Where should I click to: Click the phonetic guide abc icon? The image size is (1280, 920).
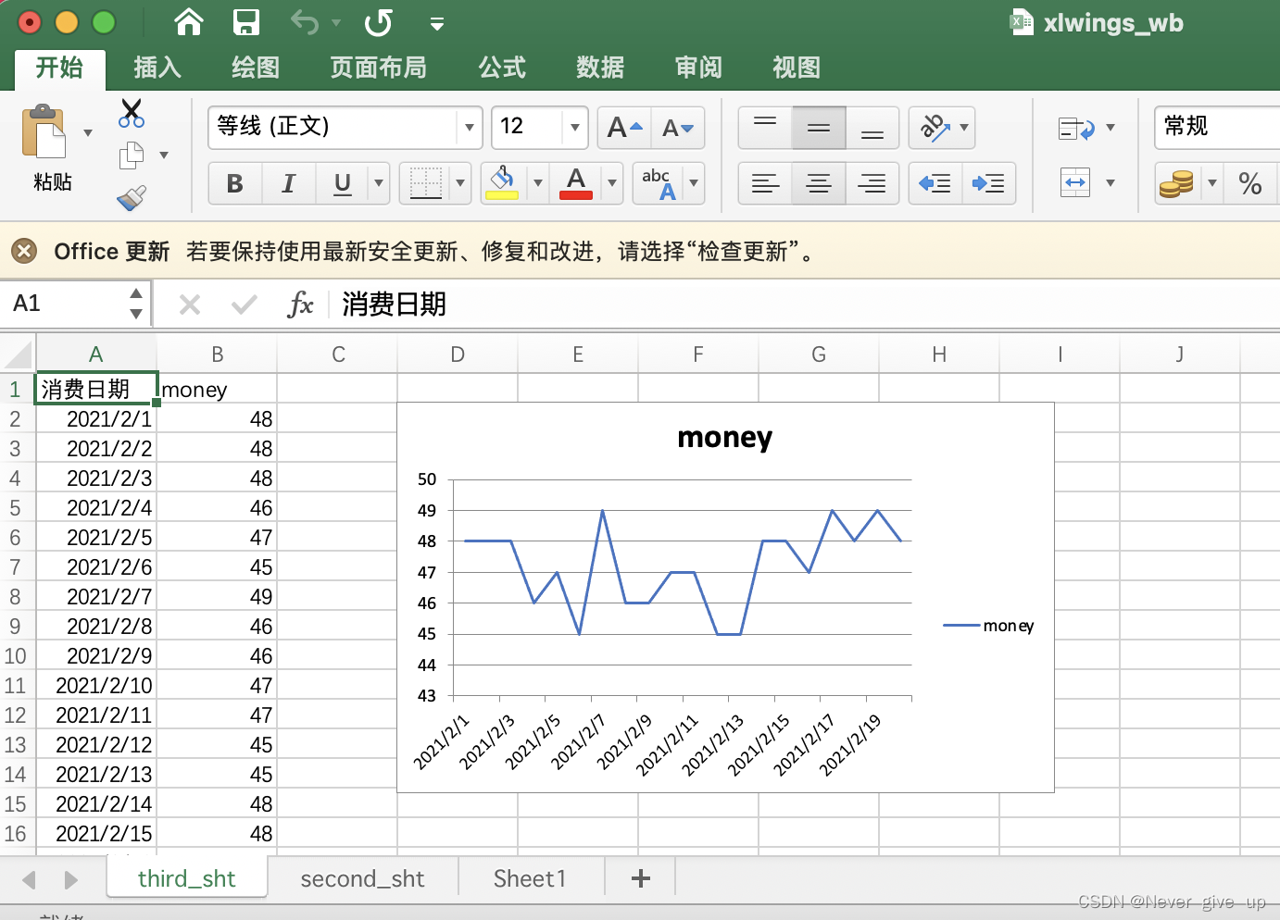point(659,183)
